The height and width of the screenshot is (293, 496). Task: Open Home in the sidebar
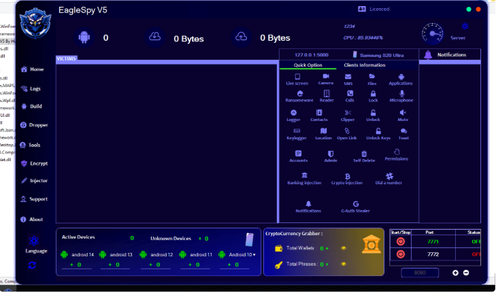pos(33,69)
